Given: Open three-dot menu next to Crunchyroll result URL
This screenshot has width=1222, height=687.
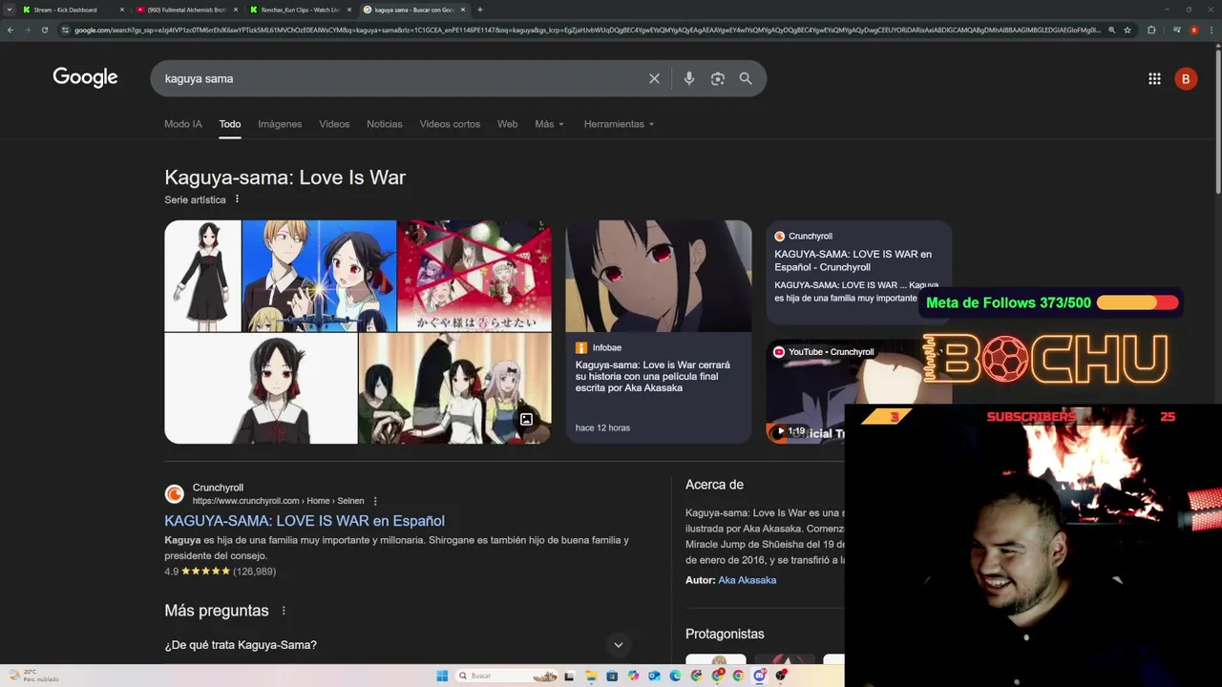Looking at the screenshot, I should click(x=375, y=501).
